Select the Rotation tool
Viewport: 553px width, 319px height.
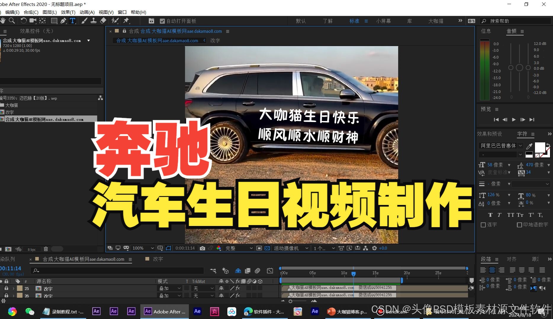pyautogui.click(x=23, y=21)
